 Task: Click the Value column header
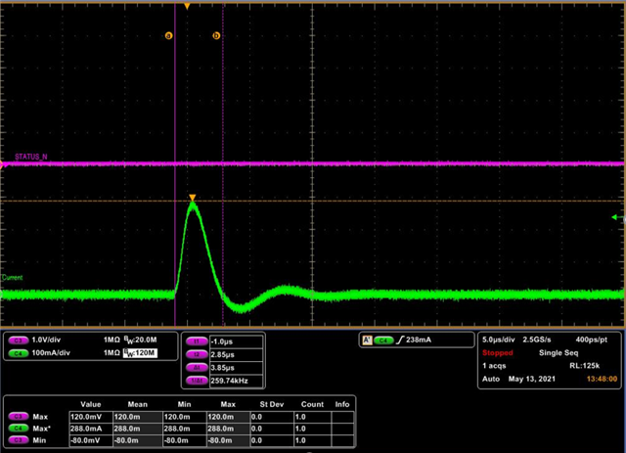91,404
